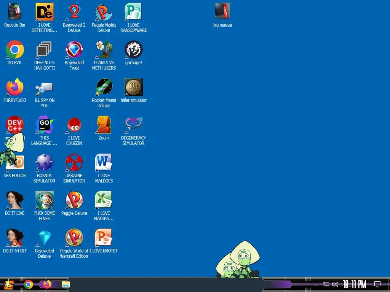Open the notification center icon
This screenshot has width=390, height=292.
pos(377,284)
